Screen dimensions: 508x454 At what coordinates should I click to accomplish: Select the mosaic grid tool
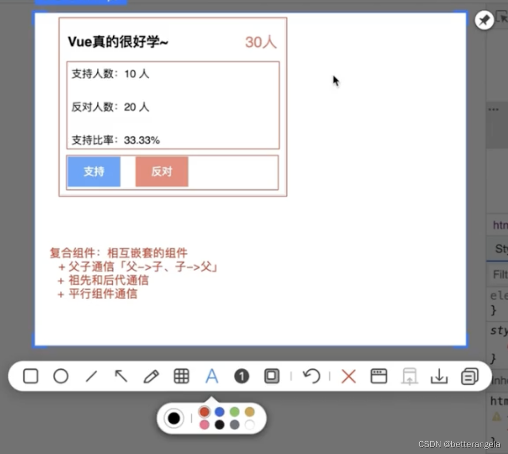coord(181,376)
